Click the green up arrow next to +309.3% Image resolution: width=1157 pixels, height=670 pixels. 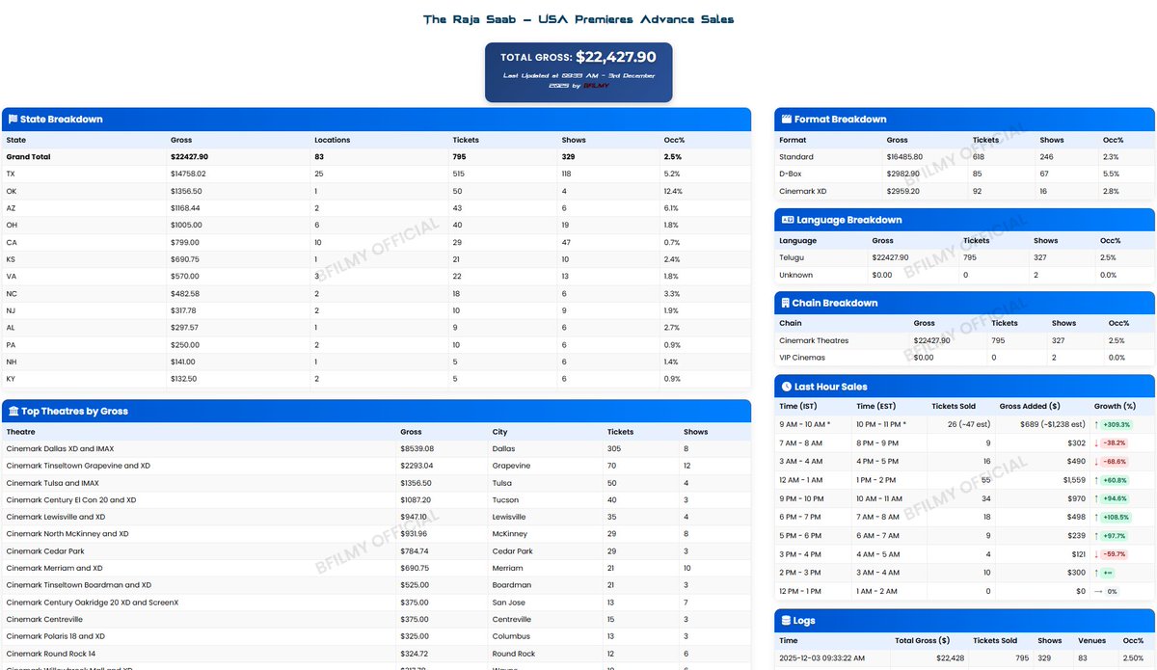coord(1097,424)
